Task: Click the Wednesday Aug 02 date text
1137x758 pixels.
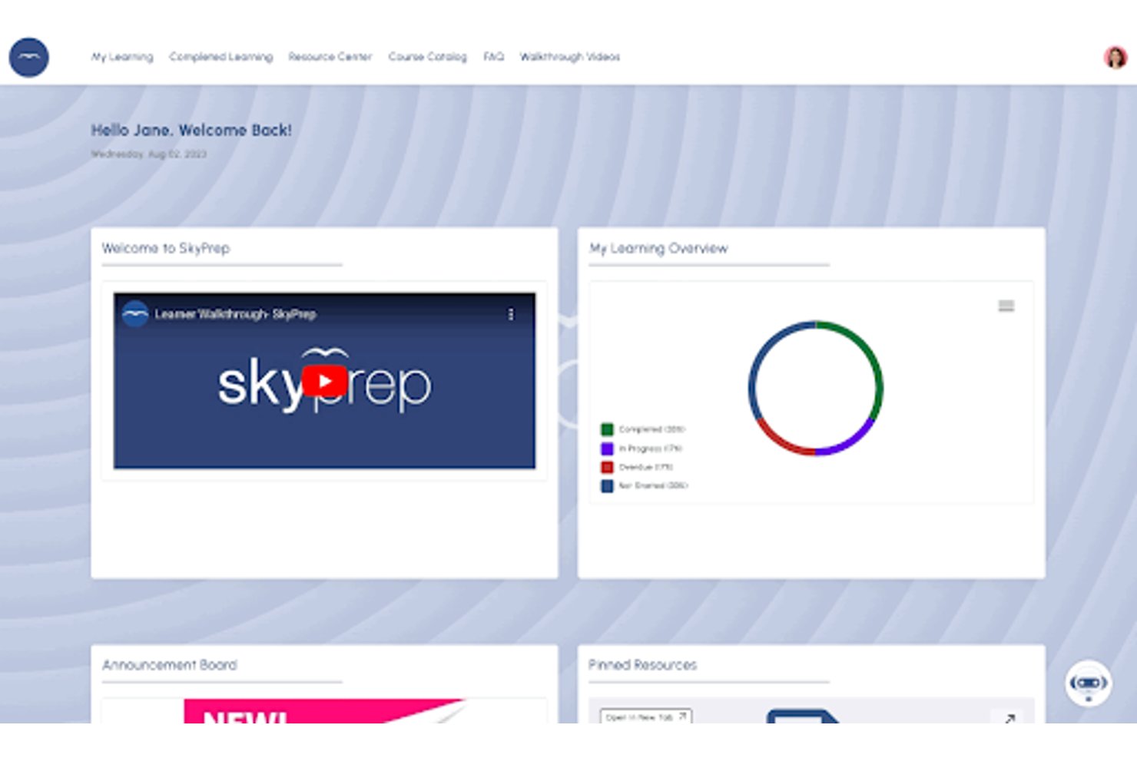Action: [148, 154]
